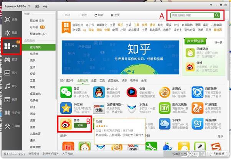Open the QQ空间 star app icon
This screenshot has width=231, height=159.
(66, 108)
